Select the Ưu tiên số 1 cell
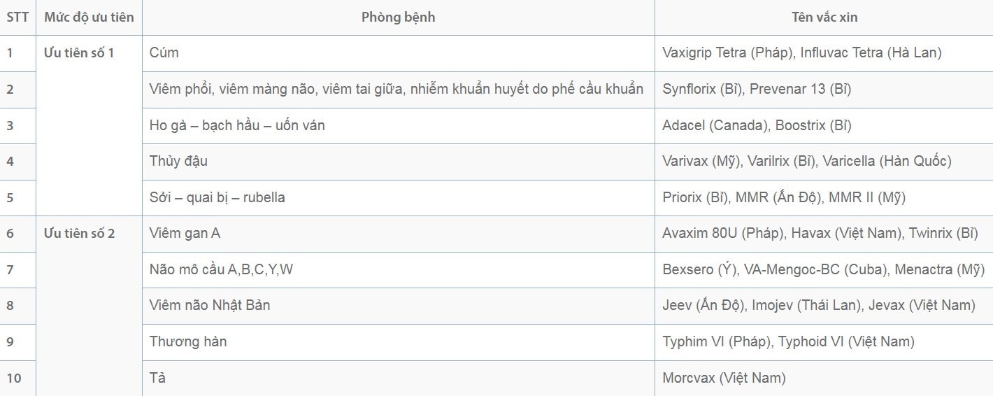The image size is (993, 396). coord(89,125)
